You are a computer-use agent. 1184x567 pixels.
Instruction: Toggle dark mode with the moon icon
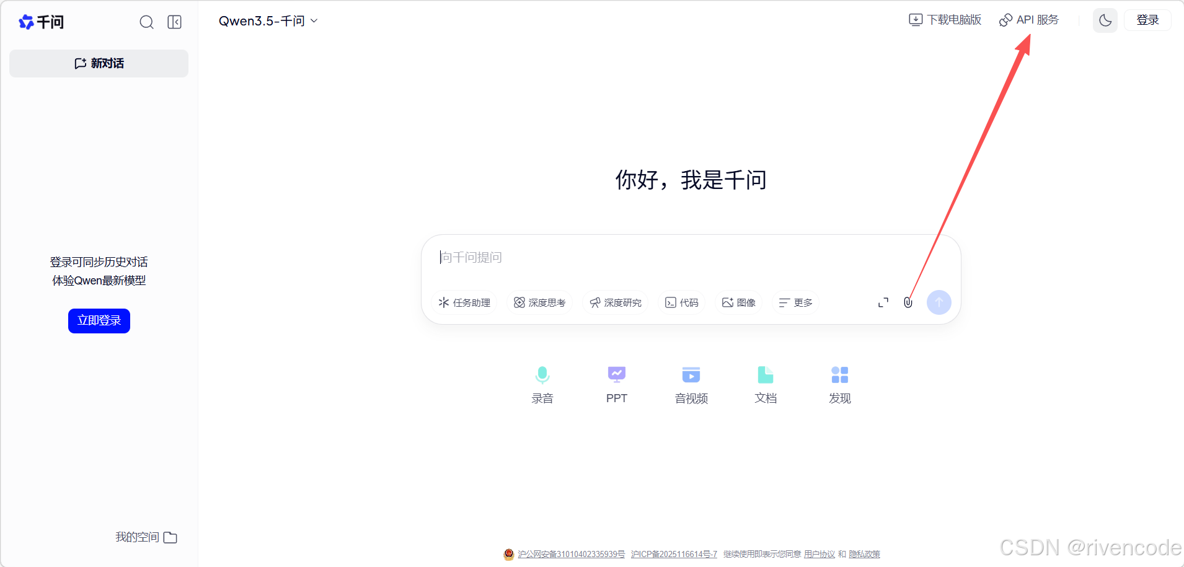1105,20
